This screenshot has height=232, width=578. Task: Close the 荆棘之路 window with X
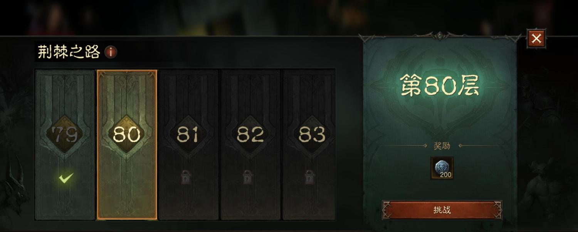[536, 39]
